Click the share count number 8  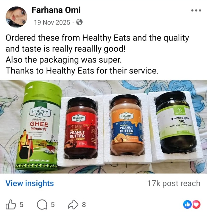[x=84, y=204]
